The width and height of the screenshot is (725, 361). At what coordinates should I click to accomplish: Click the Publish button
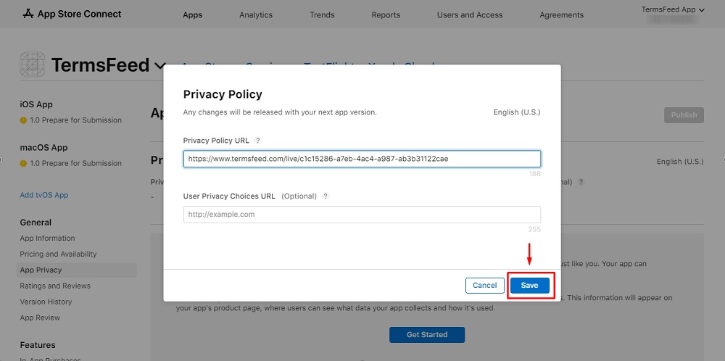(x=684, y=115)
